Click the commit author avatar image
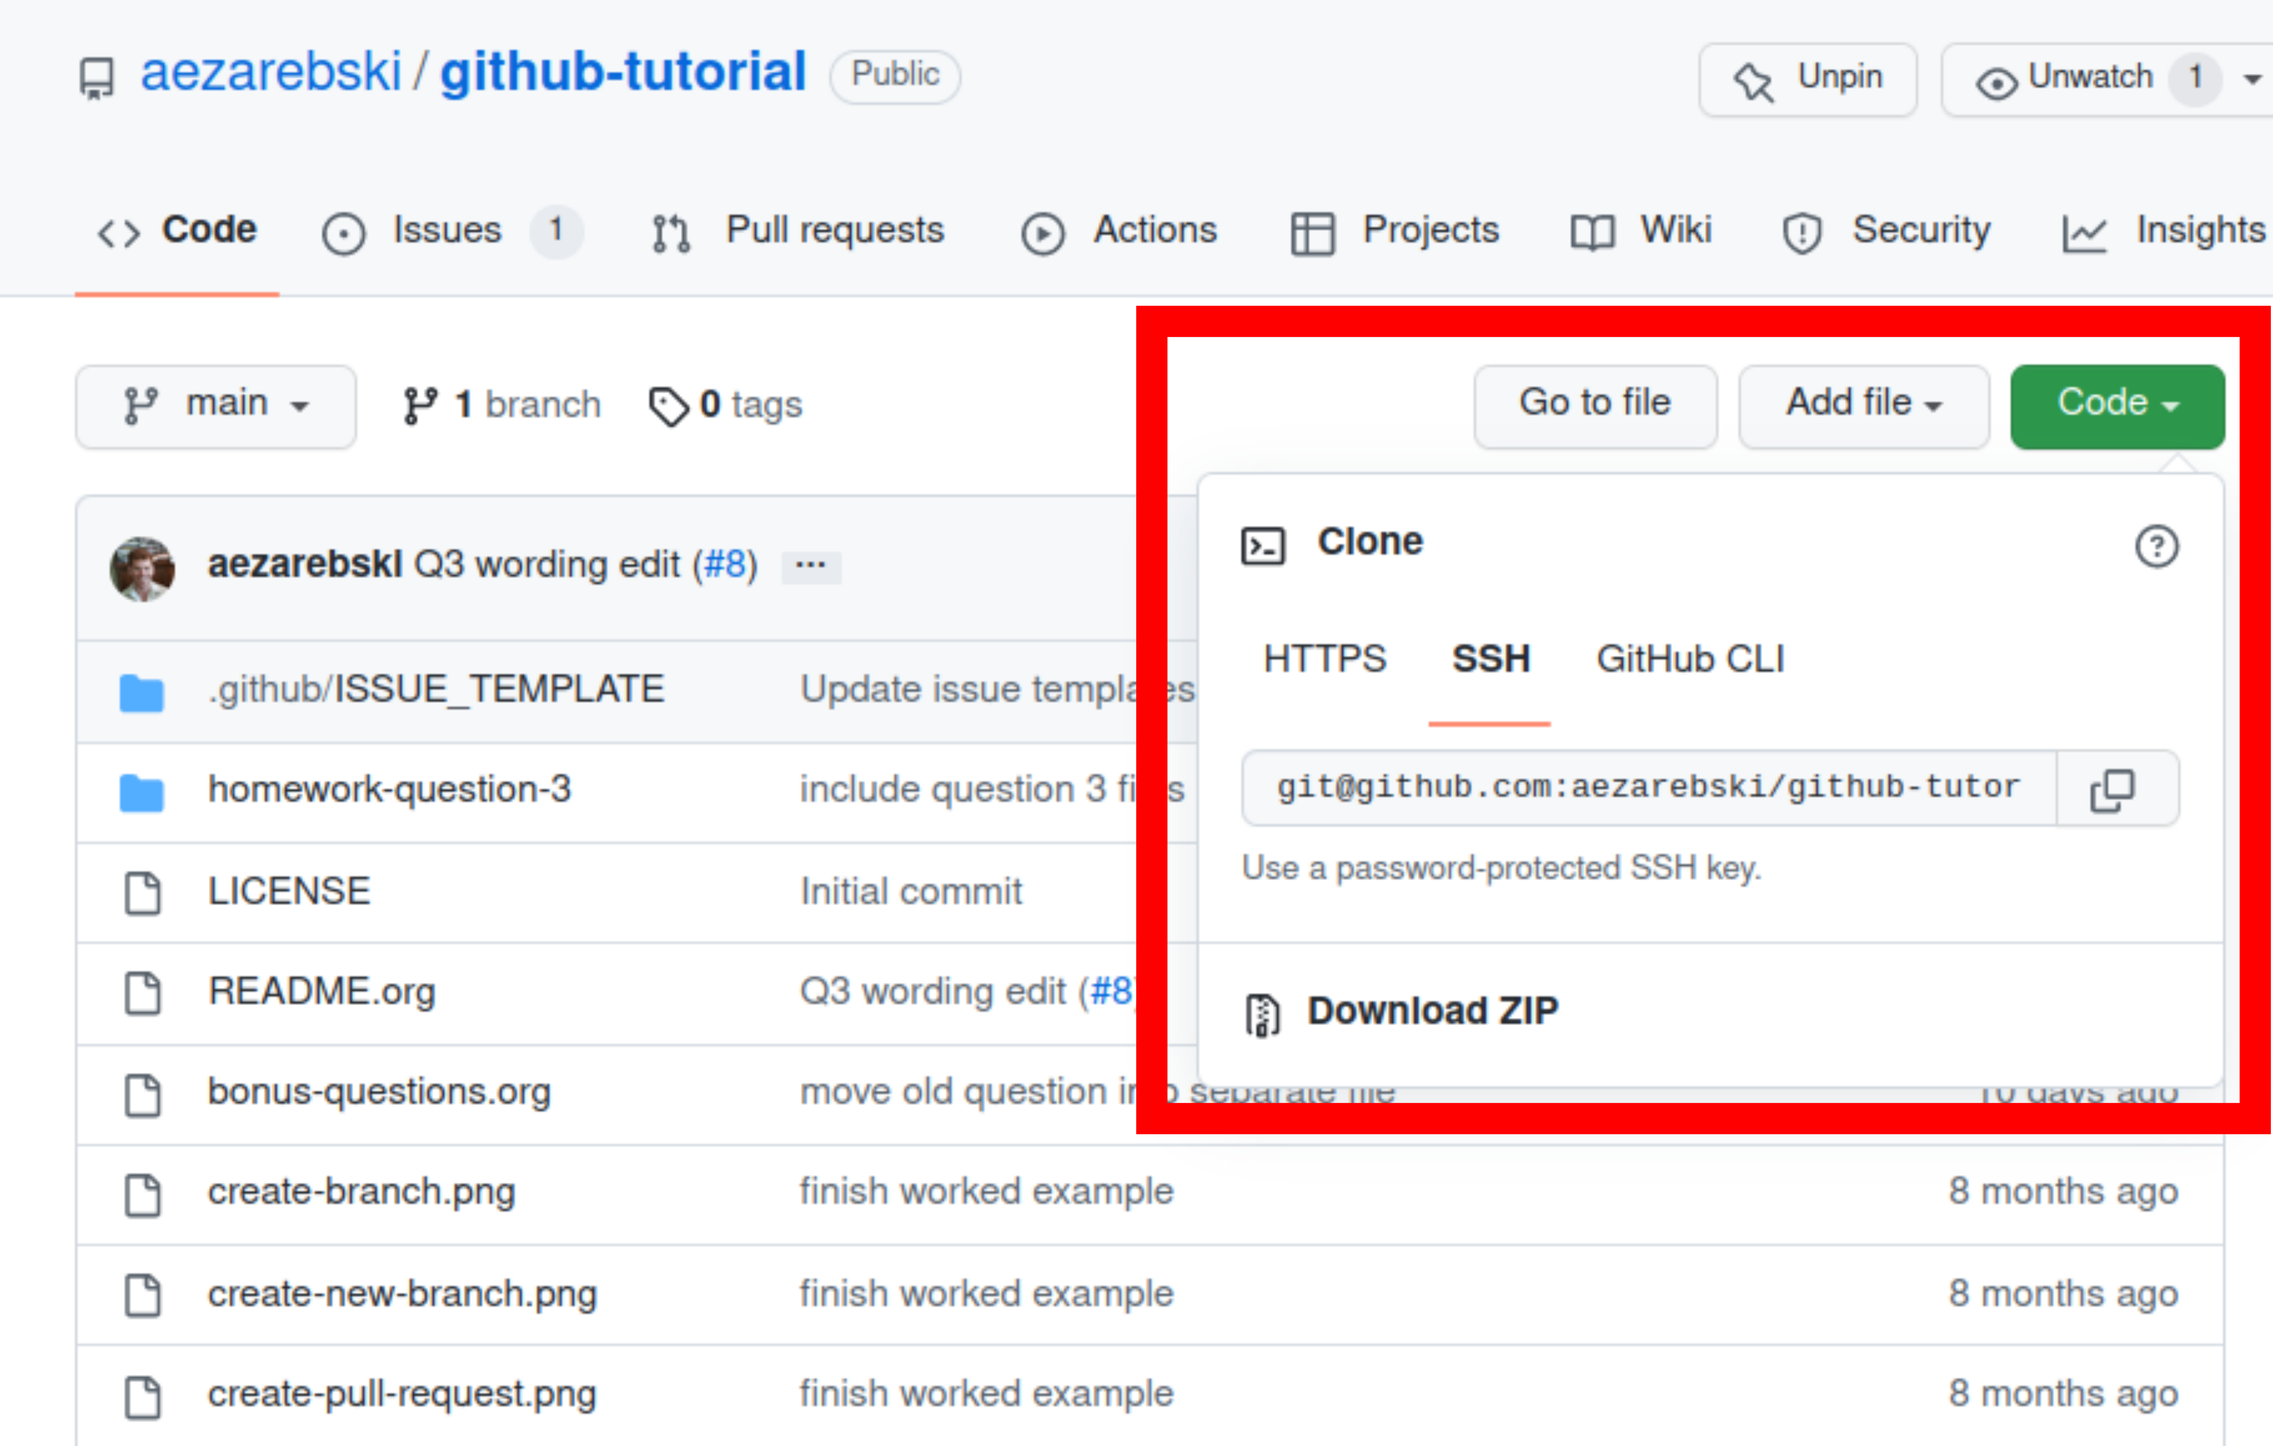 click(143, 569)
